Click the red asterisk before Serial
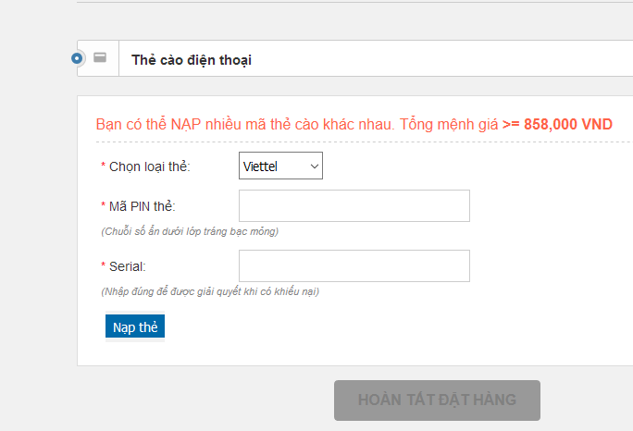This screenshot has height=431, width=633. (x=104, y=266)
